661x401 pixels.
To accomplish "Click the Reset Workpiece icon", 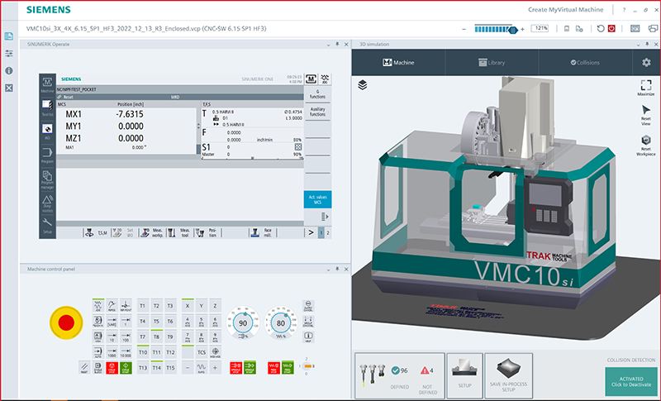I will [646, 146].
